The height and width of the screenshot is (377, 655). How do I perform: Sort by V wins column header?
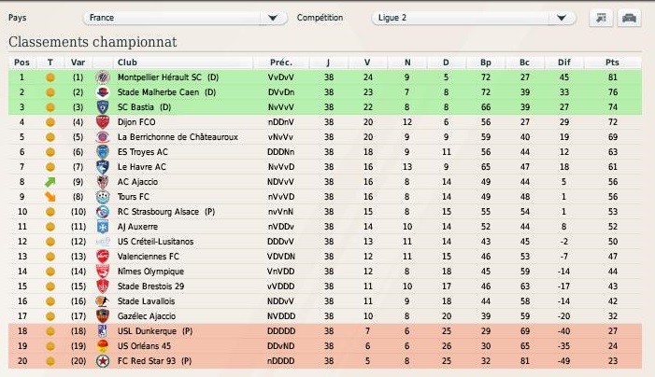point(367,63)
